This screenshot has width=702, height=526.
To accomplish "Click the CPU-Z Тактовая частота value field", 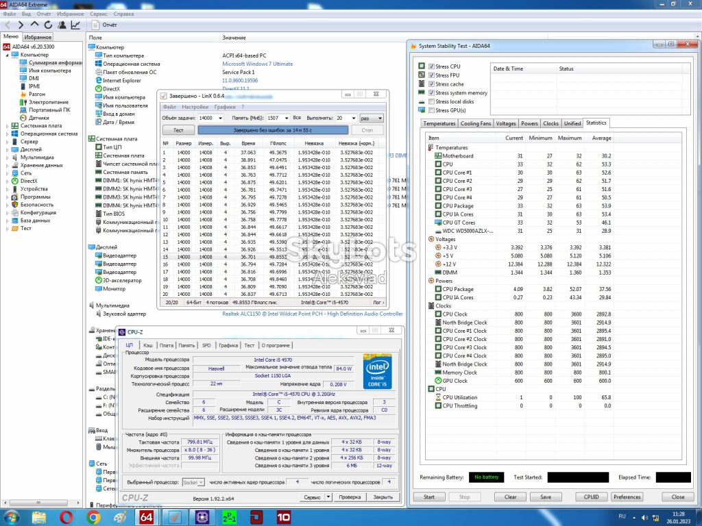I will point(200,442).
